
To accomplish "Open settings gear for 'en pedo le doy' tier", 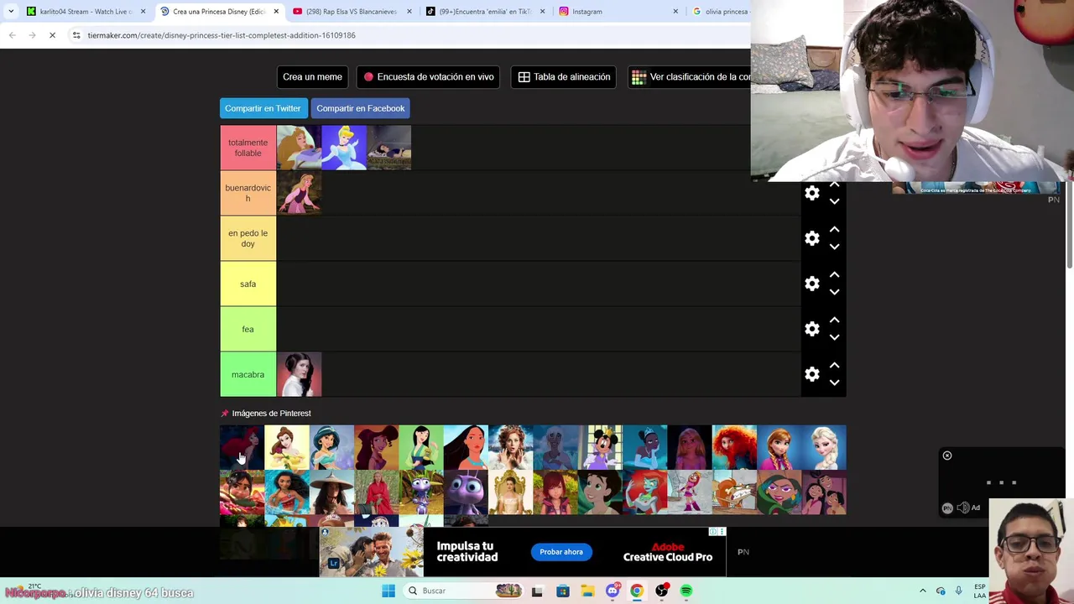I will point(811,238).
